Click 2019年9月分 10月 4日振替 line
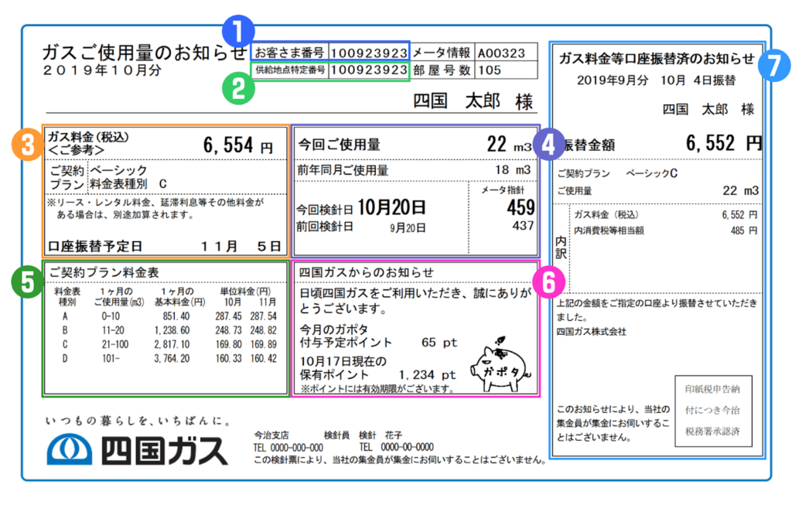 [x=657, y=80]
